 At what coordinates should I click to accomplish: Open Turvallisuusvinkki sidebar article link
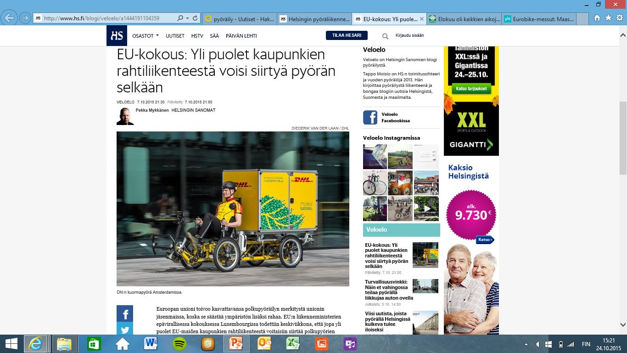click(x=389, y=290)
